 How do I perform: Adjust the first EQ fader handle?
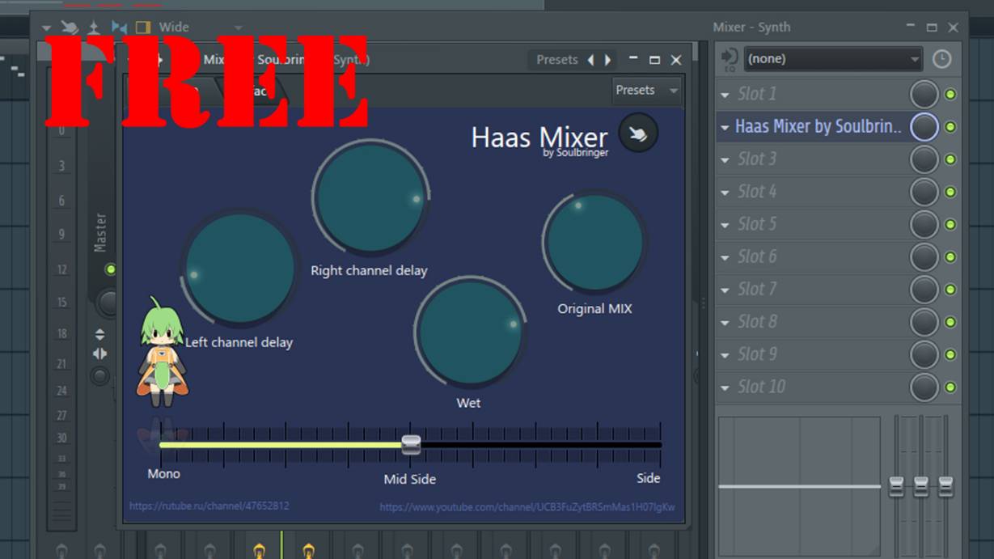point(896,487)
